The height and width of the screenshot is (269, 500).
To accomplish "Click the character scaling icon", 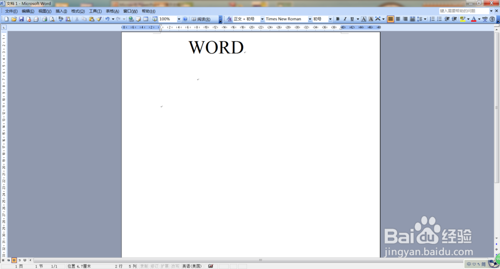I will click(x=378, y=19).
